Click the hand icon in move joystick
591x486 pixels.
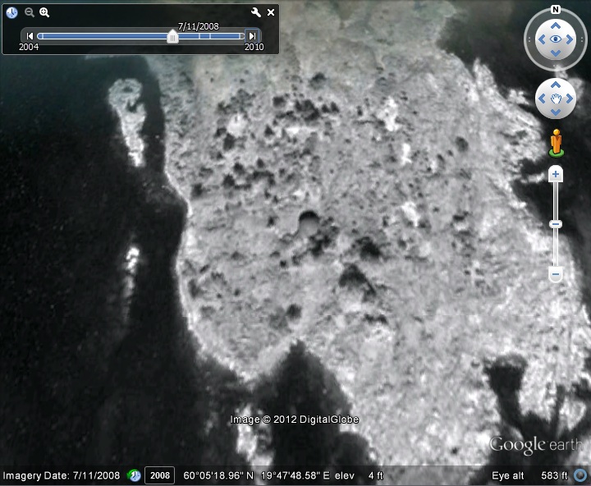[556, 99]
